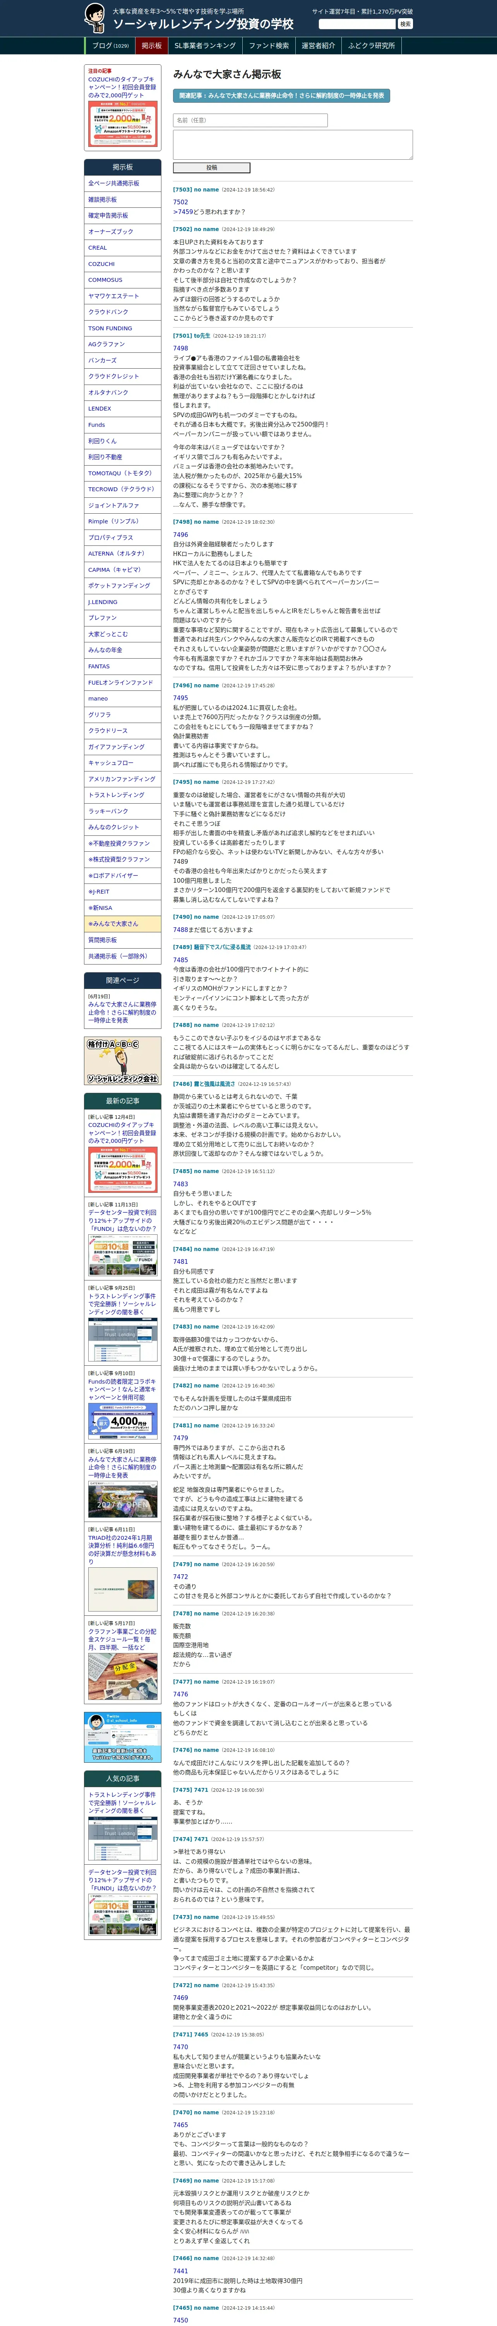The width and height of the screenshot is (497, 2326).
Task: Click 最新の記事 FUNDI 10%超 thumbnail image
Action: coord(123,1256)
